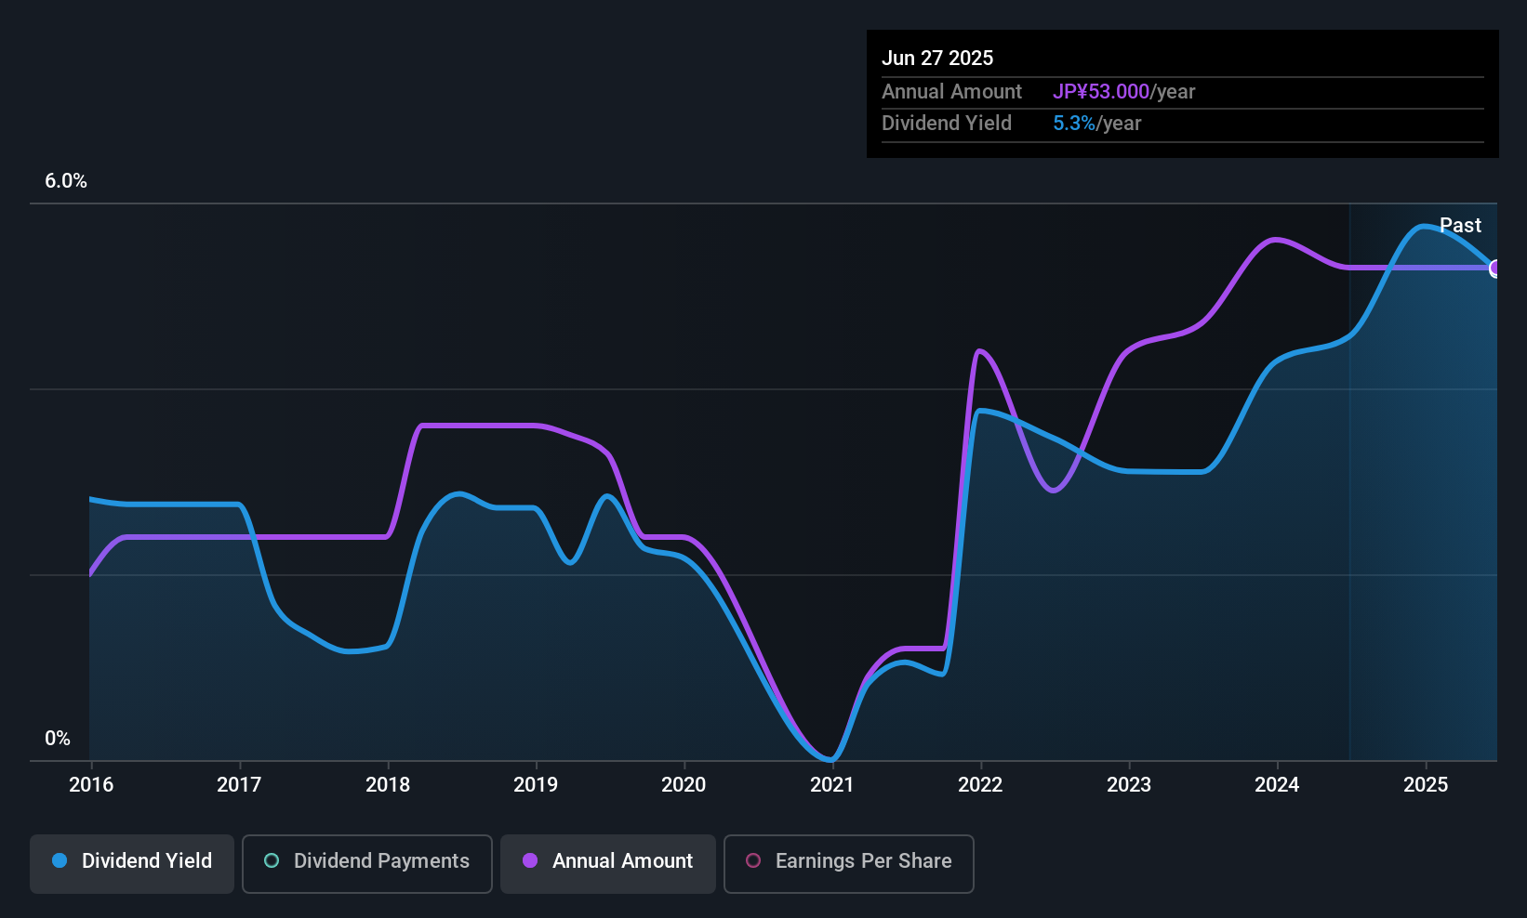1527x918 pixels.
Task: Choose the 2023 year on the axis
Action: click(x=1129, y=785)
